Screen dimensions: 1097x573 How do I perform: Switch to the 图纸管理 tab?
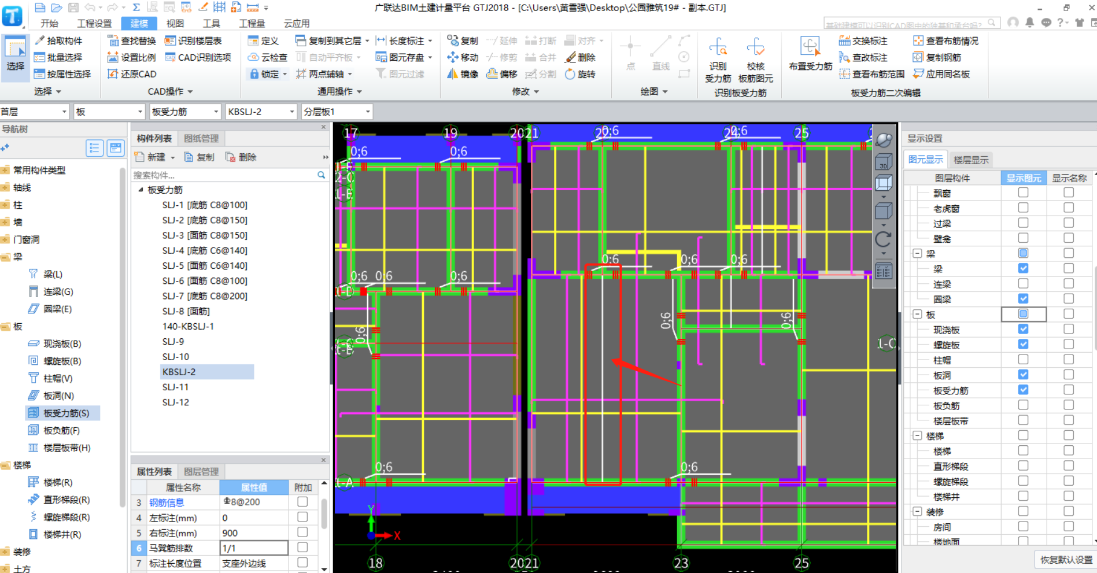(x=201, y=138)
